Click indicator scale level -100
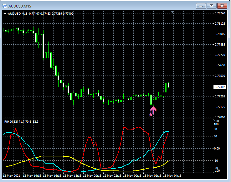231x182 pixels. tap(217, 171)
